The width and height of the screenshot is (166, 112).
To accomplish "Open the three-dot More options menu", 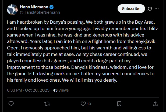I will pos(157,9).
